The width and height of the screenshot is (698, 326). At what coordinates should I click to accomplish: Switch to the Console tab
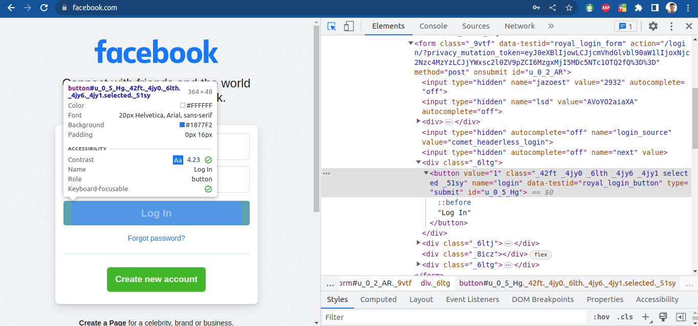433,26
